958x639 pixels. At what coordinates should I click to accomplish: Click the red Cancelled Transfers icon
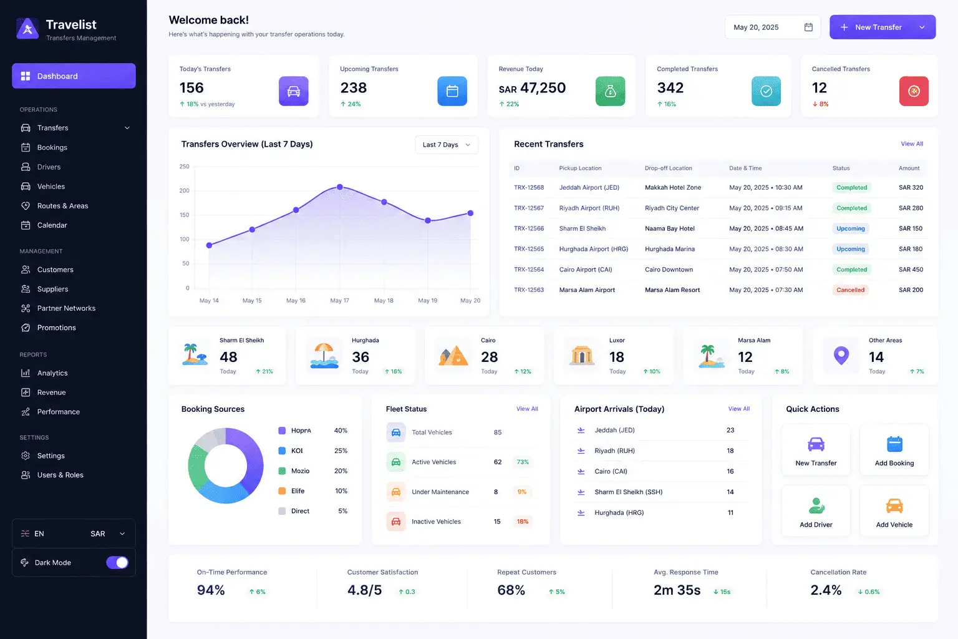pyautogui.click(x=914, y=91)
